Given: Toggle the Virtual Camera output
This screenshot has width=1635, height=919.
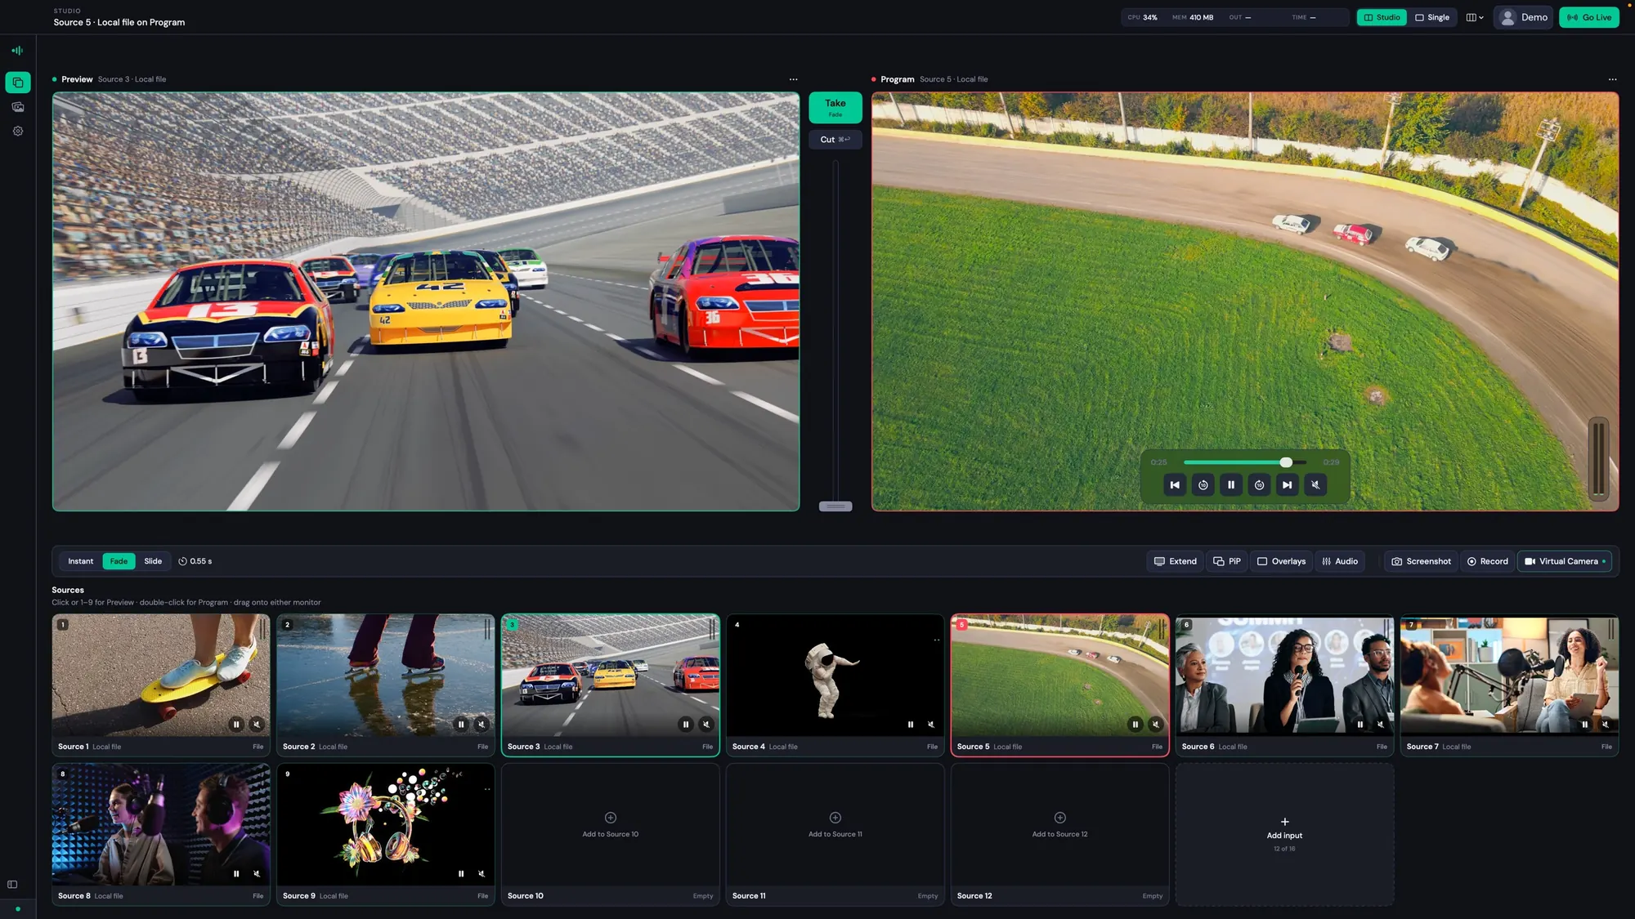Looking at the screenshot, I should 1565,561.
